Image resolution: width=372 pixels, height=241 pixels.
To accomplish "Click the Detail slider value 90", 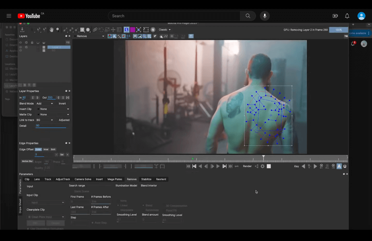I will (51, 126).
